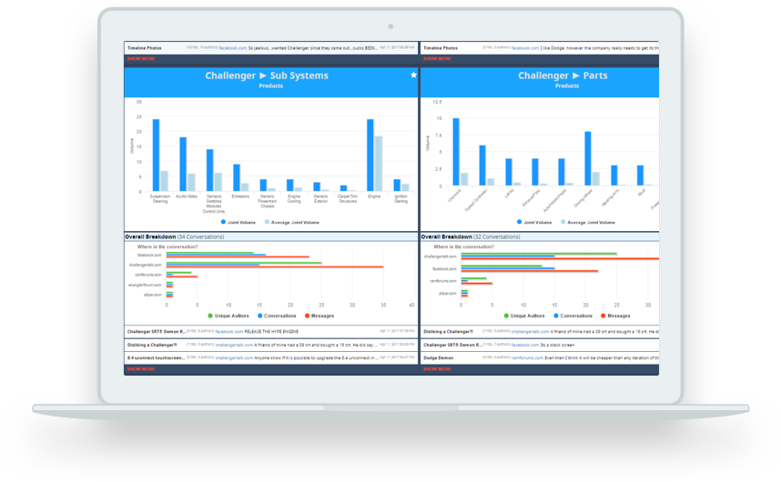Click Overall Breakdown (32 Conversations) header
Image resolution: width=781 pixels, height=482 pixels.
(x=471, y=236)
